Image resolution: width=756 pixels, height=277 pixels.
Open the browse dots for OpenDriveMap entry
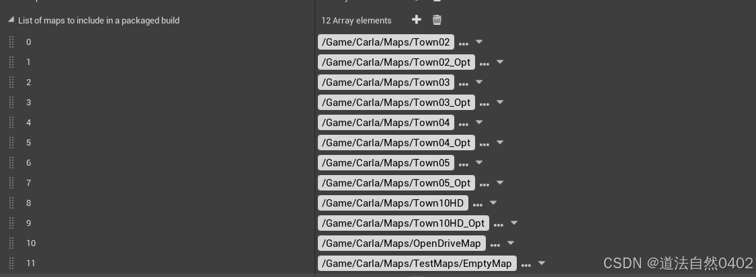pyautogui.click(x=495, y=245)
